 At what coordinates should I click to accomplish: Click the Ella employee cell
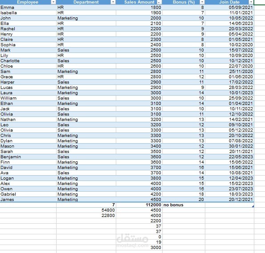(28, 23)
